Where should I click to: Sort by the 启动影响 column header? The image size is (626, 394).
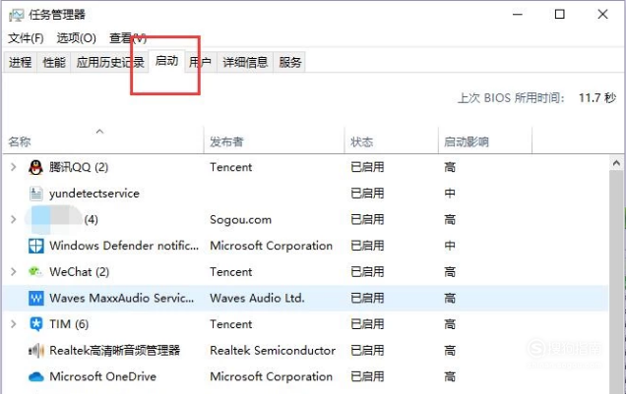point(485,141)
